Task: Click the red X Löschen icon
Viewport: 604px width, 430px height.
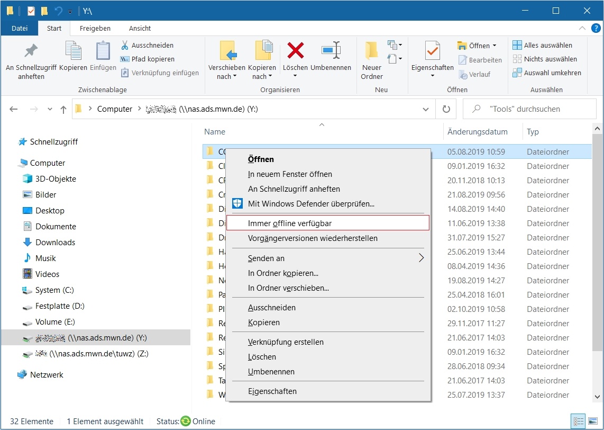Action: click(x=295, y=51)
